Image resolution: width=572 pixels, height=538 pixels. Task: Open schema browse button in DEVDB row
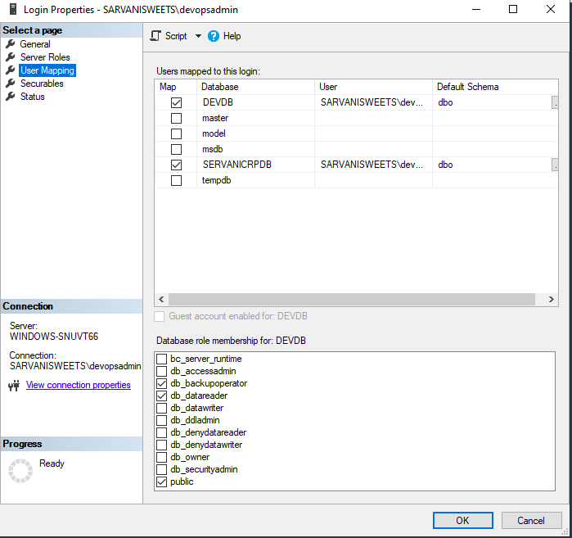click(555, 102)
